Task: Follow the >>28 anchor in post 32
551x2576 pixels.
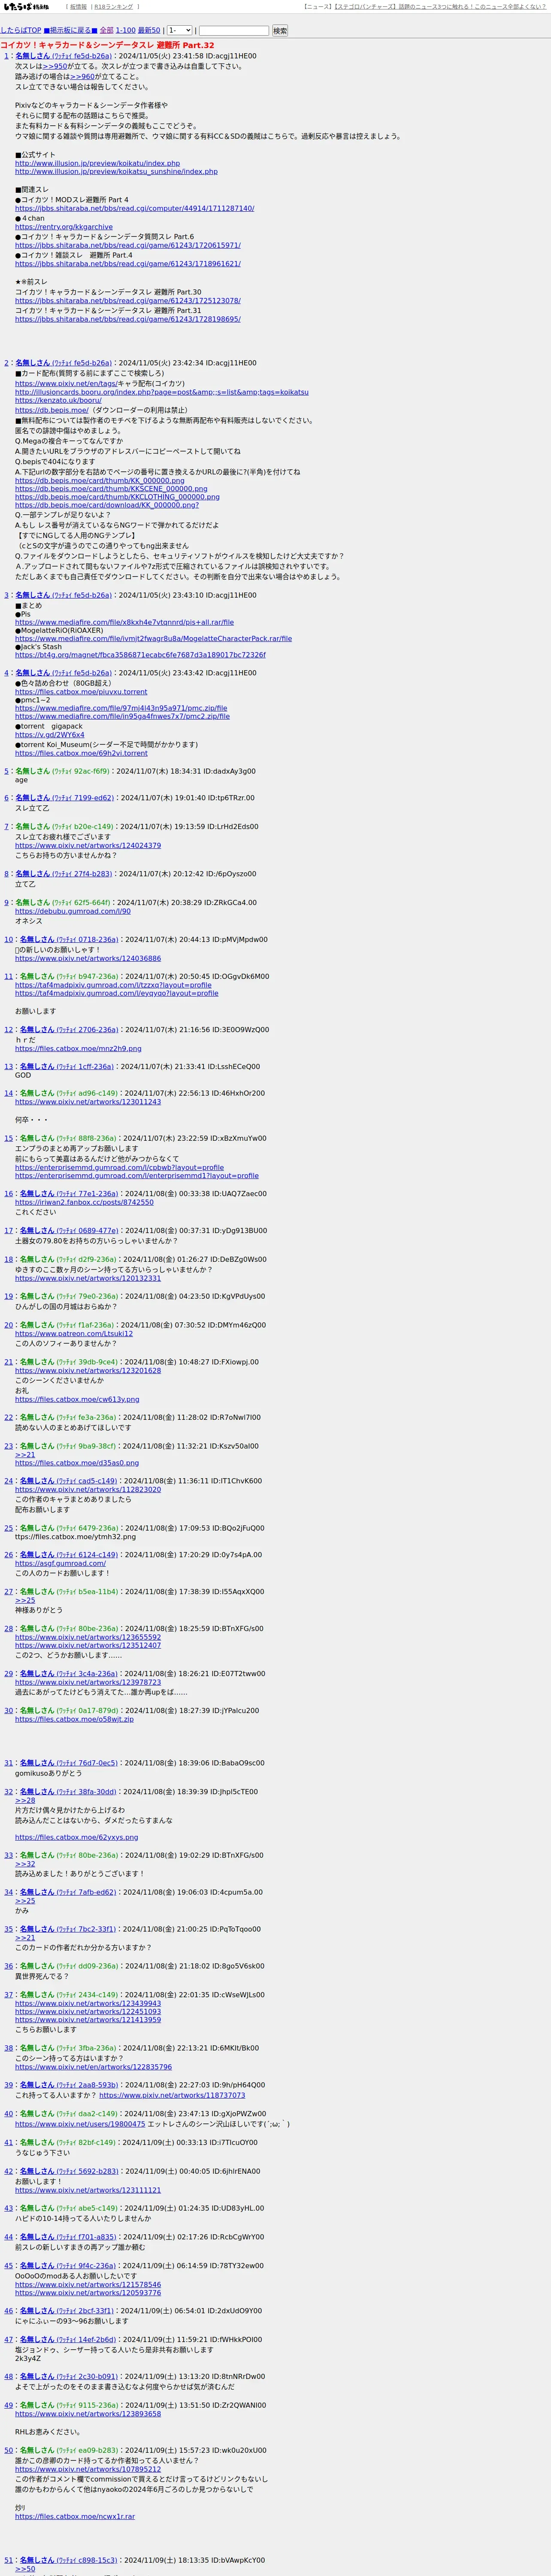Action: 25,1801
